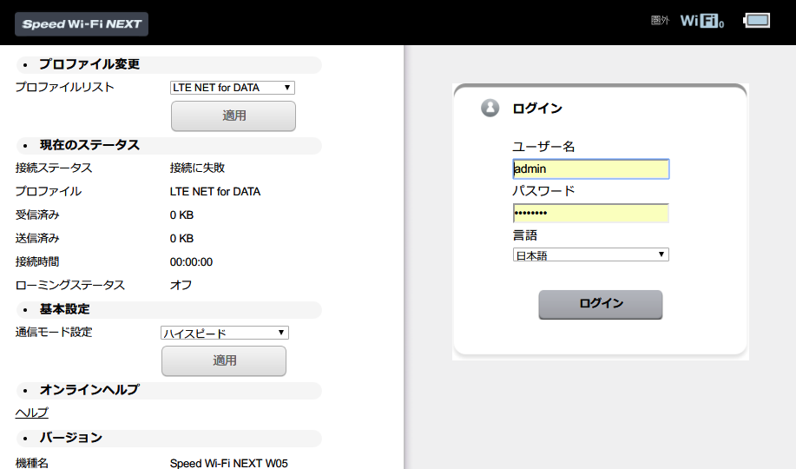Click the プロファイル変更 section header
796x469 pixels.
coord(169,64)
